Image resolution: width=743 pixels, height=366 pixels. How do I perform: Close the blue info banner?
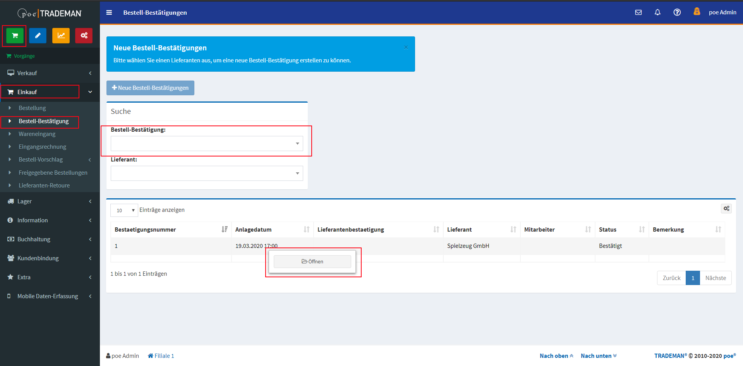click(x=406, y=47)
